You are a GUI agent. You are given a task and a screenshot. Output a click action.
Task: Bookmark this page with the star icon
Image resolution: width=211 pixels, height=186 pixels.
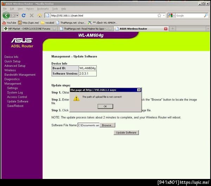159,15
